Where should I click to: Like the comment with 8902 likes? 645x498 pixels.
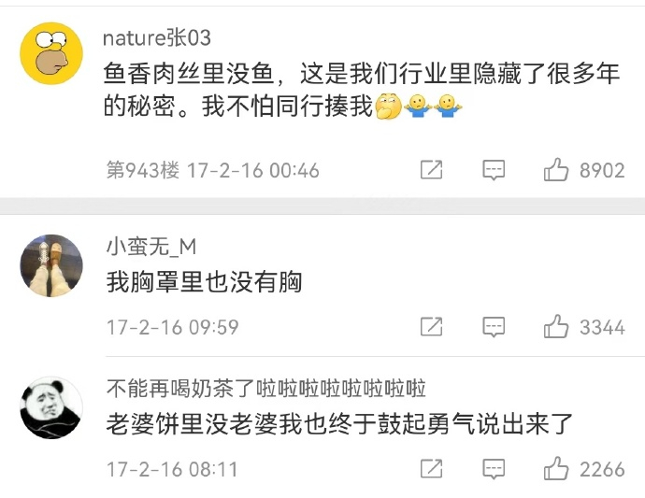pyautogui.click(x=556, y=170)
